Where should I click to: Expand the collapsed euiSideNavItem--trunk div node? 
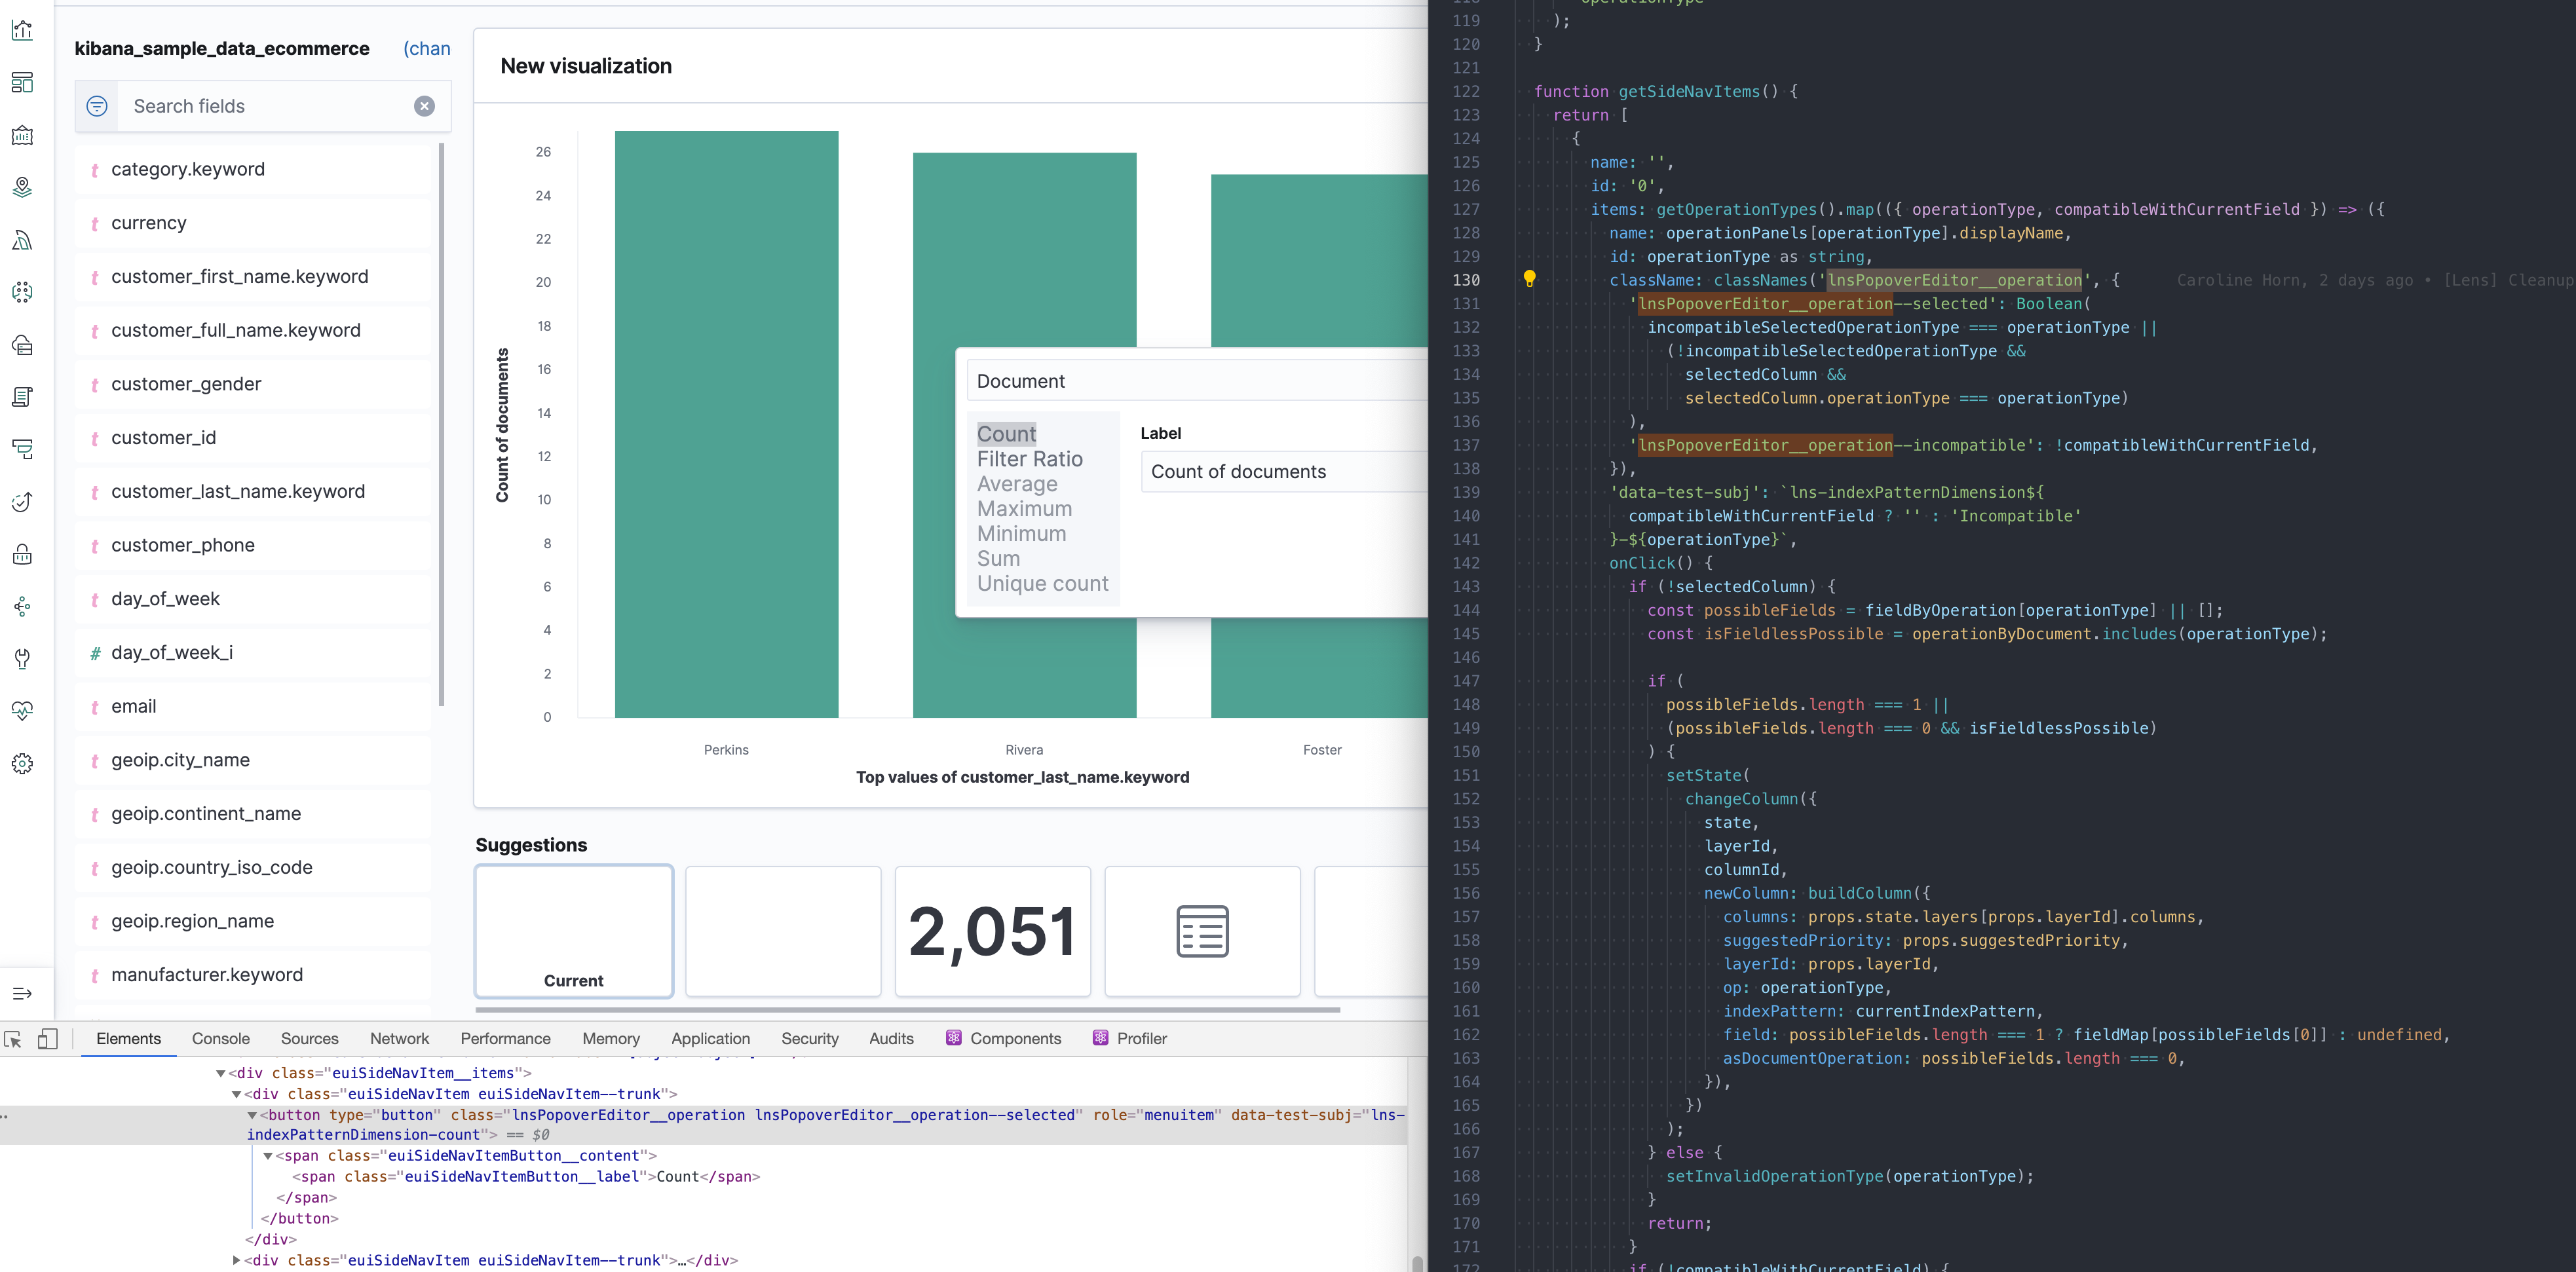coord(237,1260)
